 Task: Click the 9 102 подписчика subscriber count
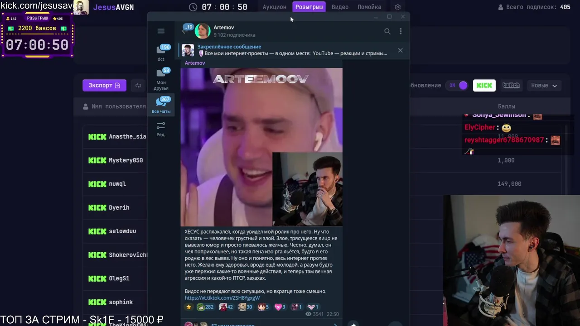point(234,35)
